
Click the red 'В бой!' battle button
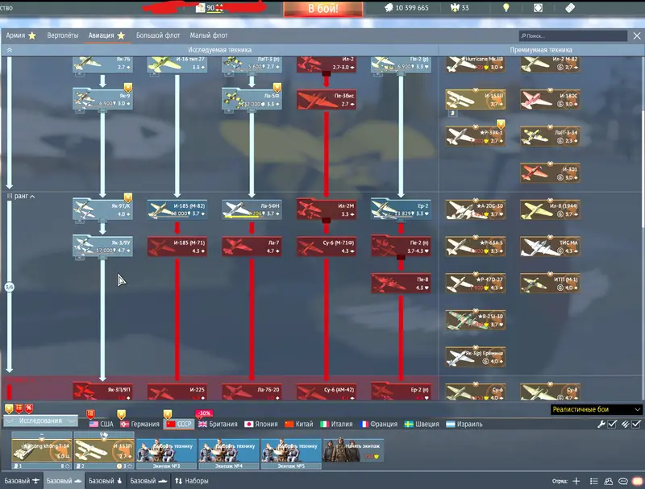322,9
